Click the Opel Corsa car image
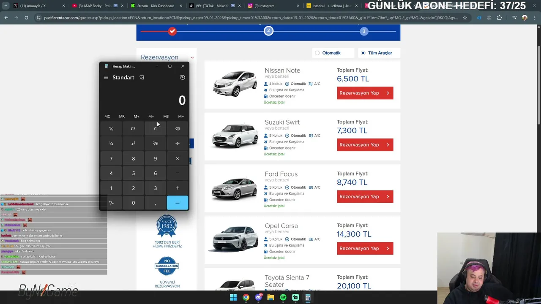The height and width of the screenshot is (304, 541). (x=235, y=239)
